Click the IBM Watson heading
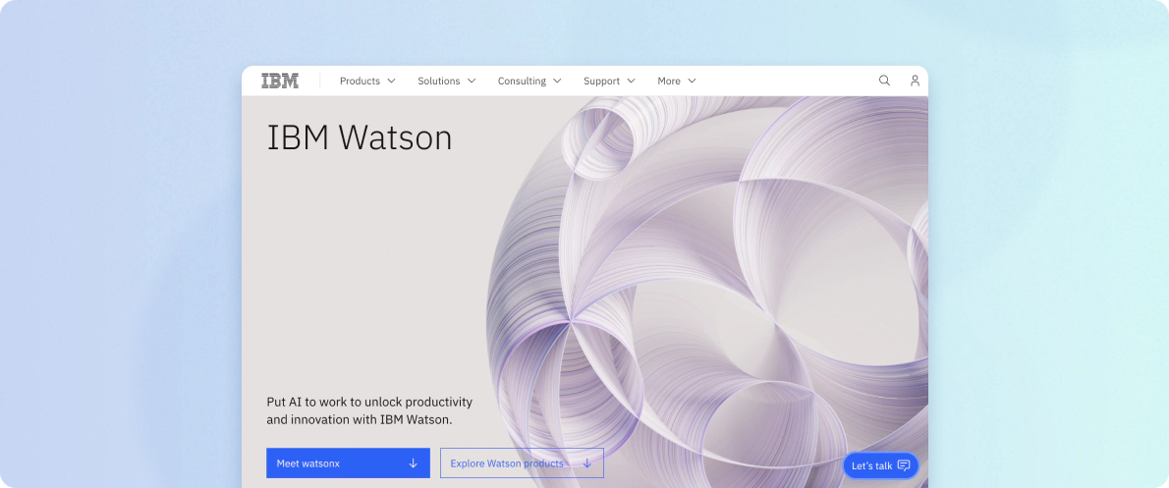1169x488 pixels. tap(360, 137)
